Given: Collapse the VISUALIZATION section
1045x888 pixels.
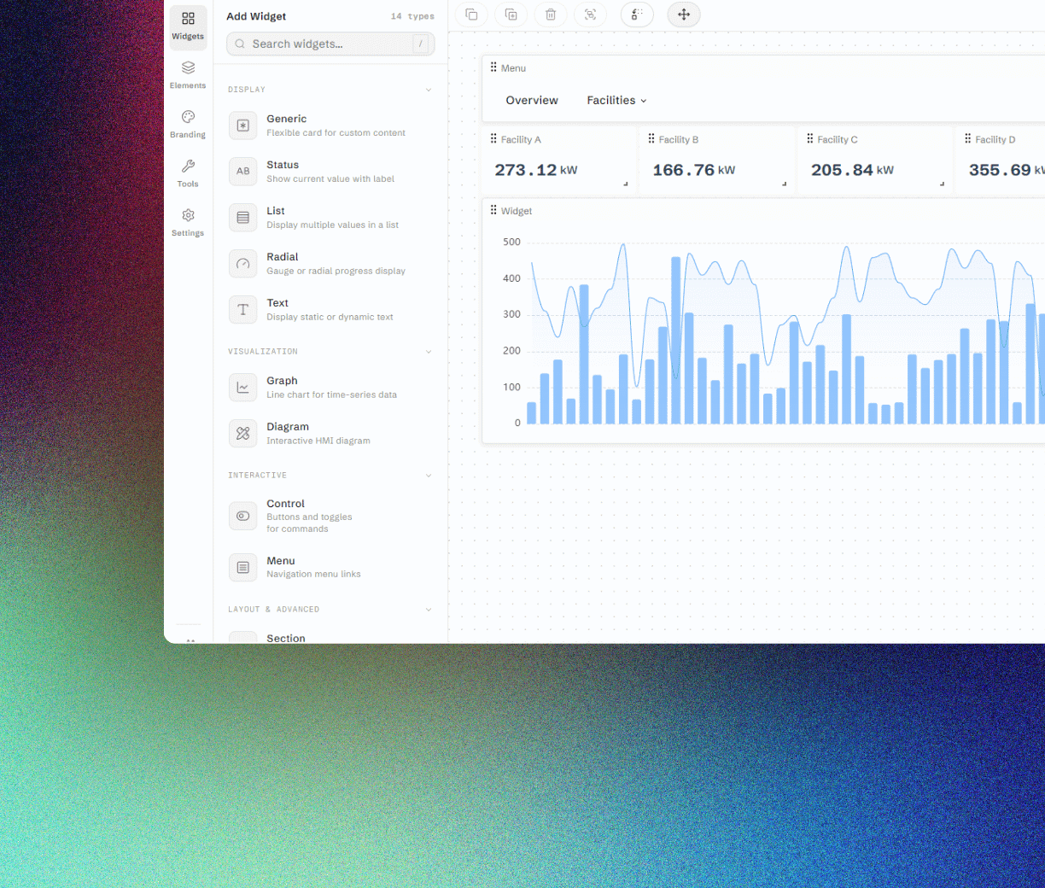Looking at the screenshot, I should tap(429, 352).
